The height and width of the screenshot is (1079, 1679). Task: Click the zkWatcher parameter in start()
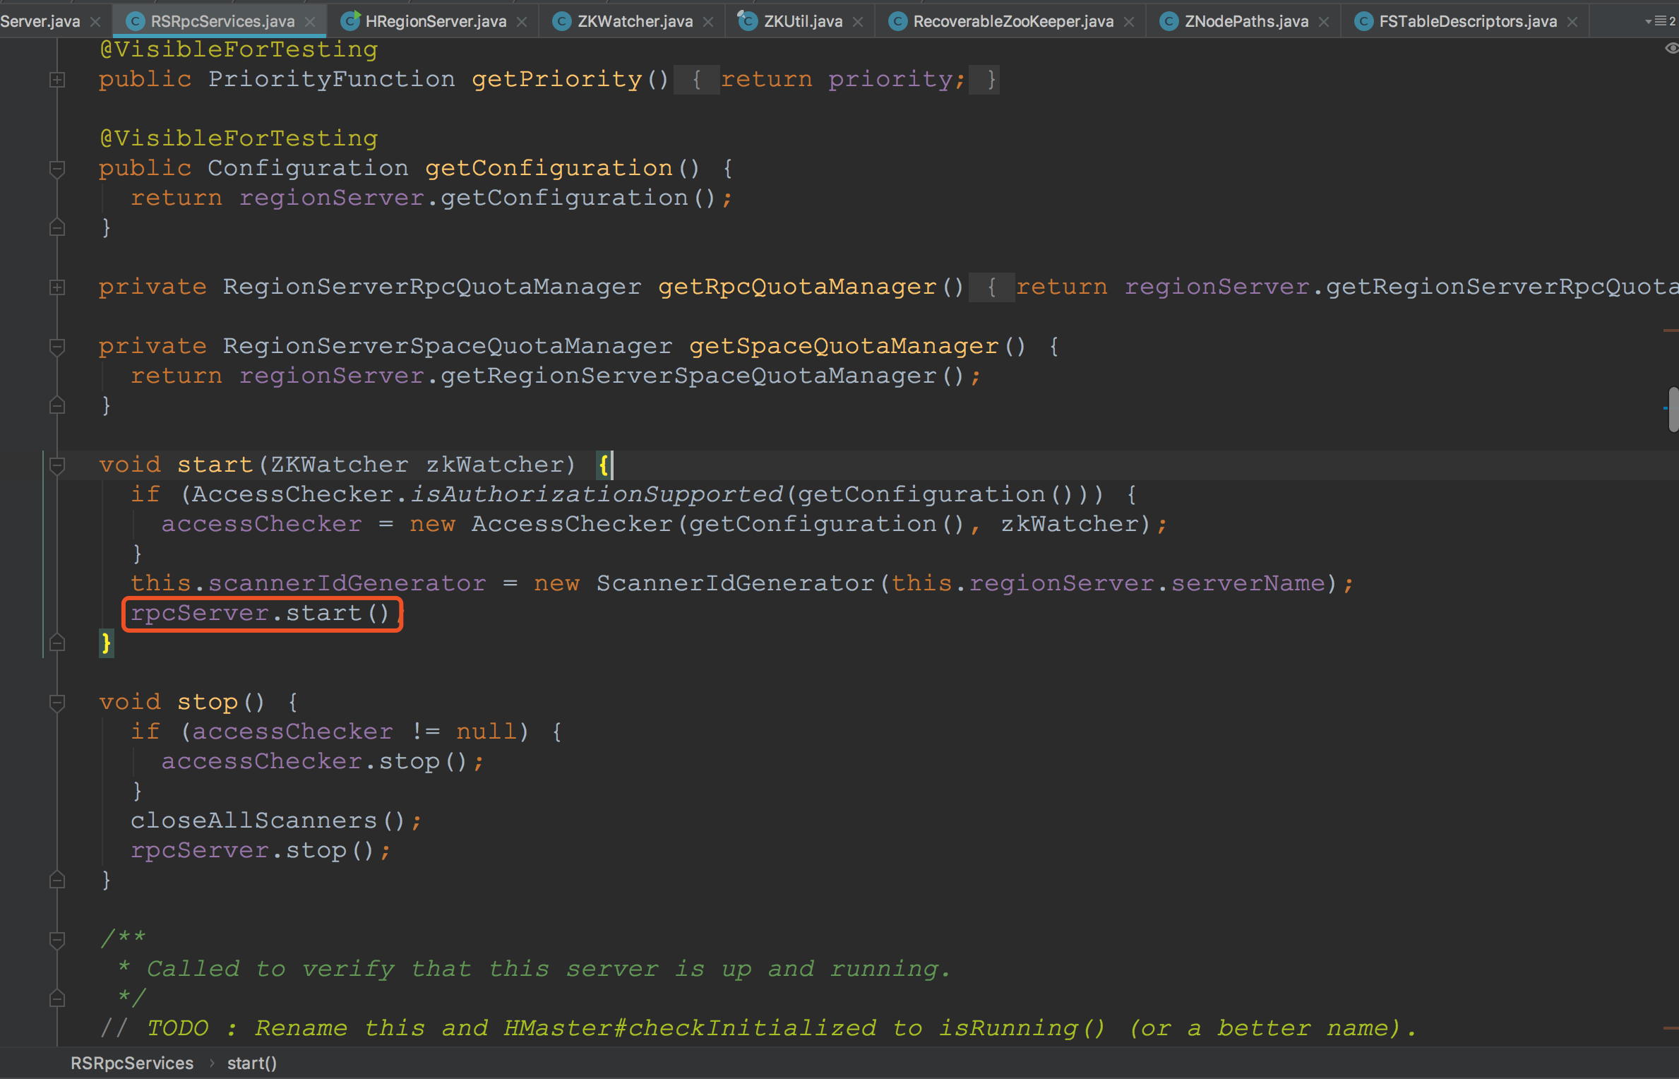click(495, 465)
